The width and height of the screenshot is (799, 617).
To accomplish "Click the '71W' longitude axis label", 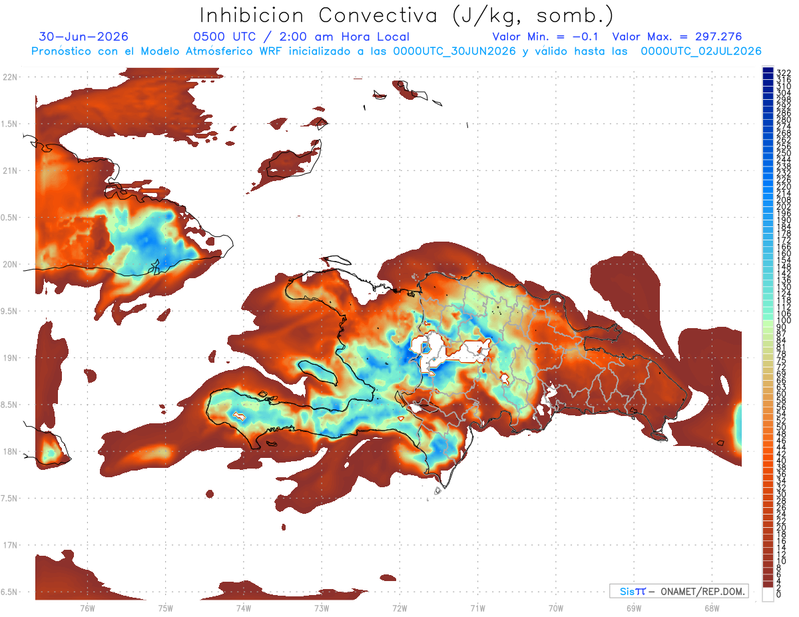I will pyautogui.click(x=477, y=608).
